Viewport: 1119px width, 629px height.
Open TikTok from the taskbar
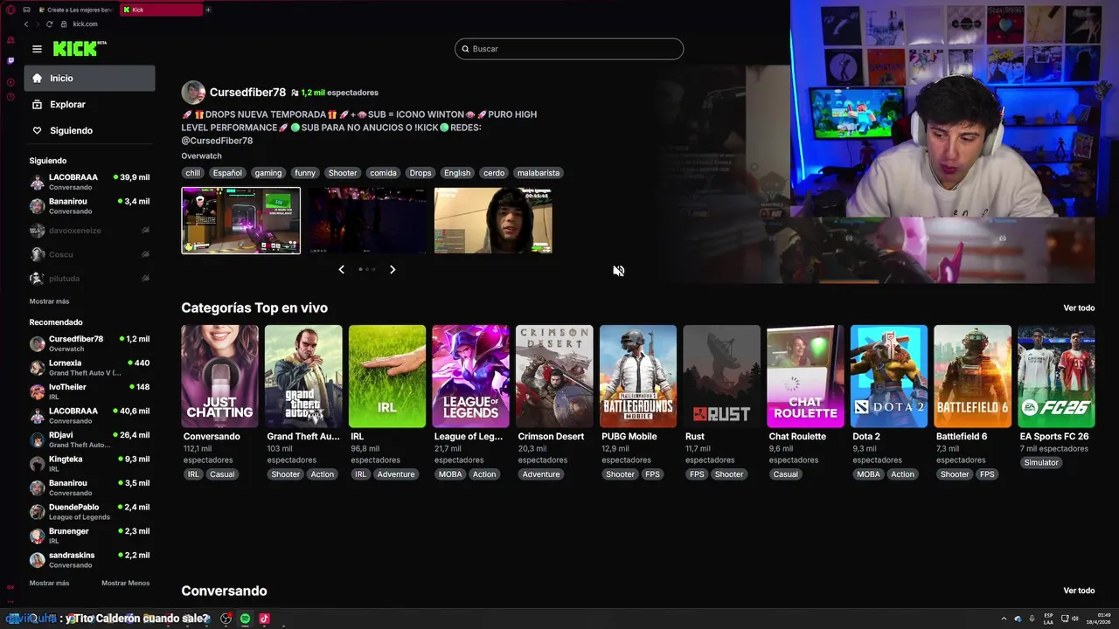(x=264, y=619)
